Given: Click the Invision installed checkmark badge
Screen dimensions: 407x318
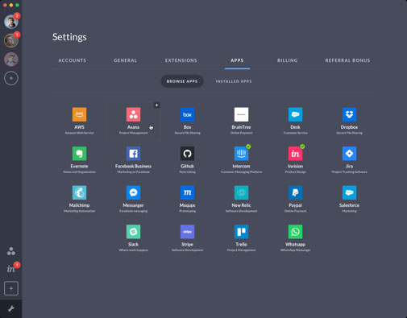Looking at the screenshot, I should click(302, 147).
